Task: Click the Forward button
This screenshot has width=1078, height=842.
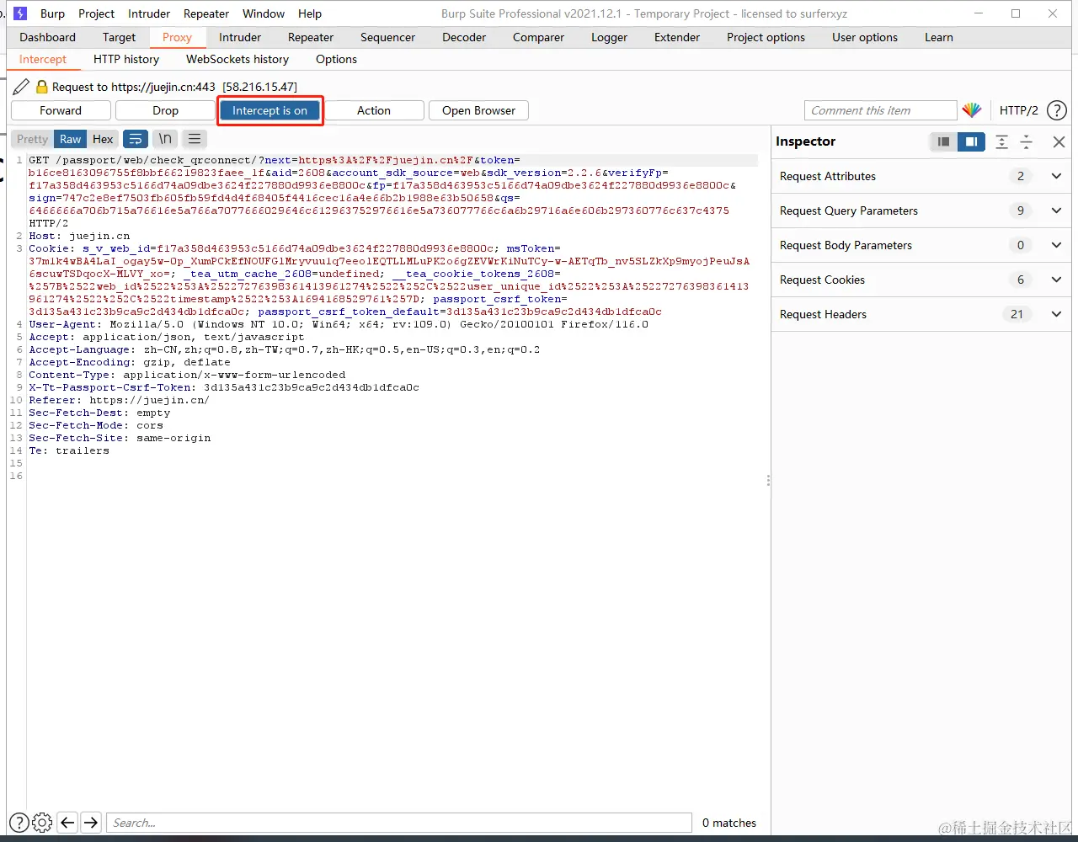Action: coord(61,110)
